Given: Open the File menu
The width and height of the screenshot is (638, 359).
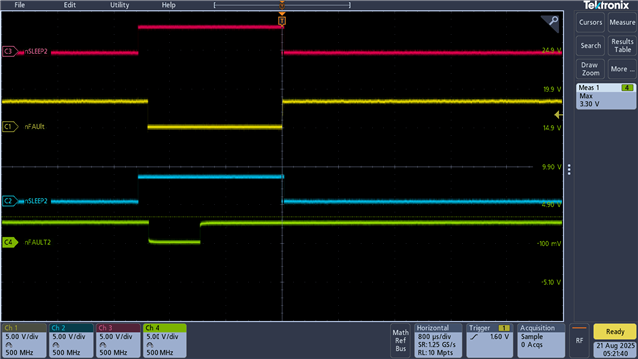Looking at the screenshot, I should coord(20,5).
